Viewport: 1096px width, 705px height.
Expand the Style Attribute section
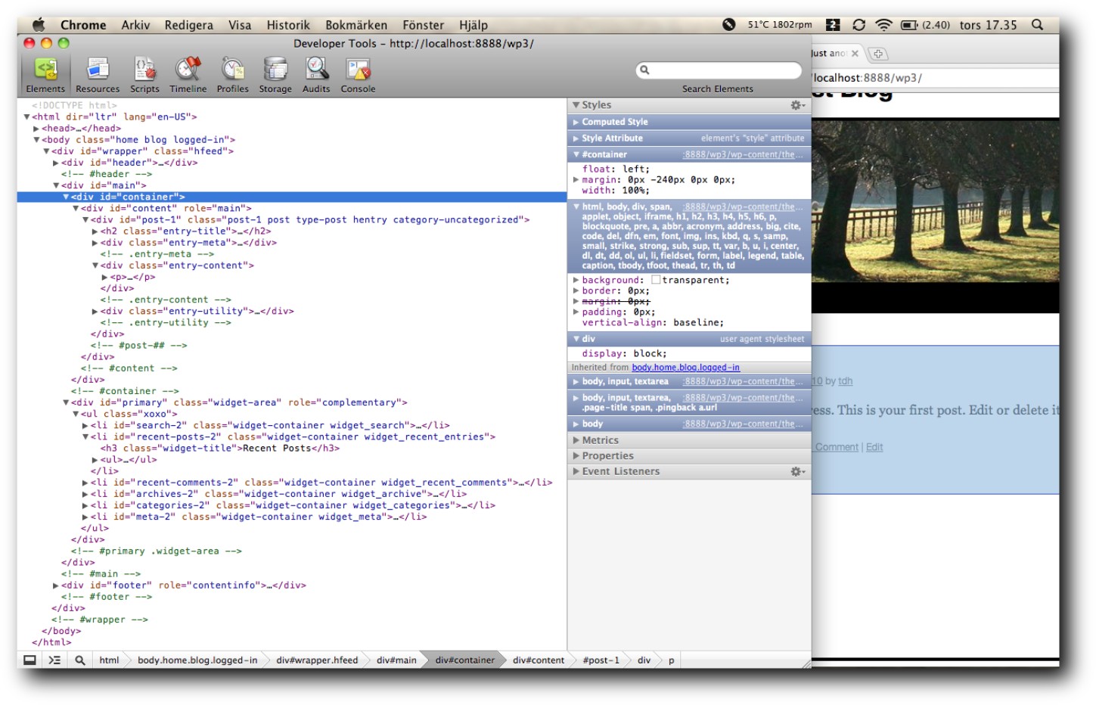coord(576,138)
